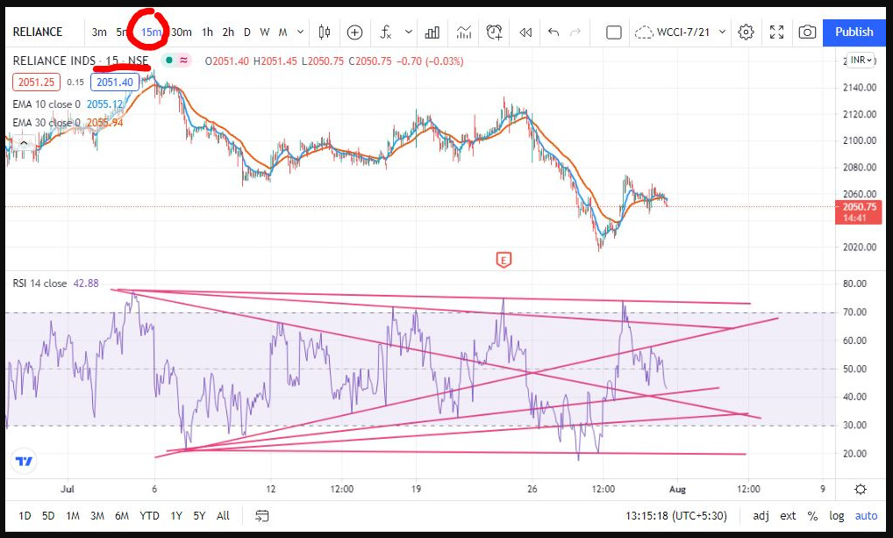Toggle the log scale option
Screen dimensions: 893x538
[x=837, y=515]
